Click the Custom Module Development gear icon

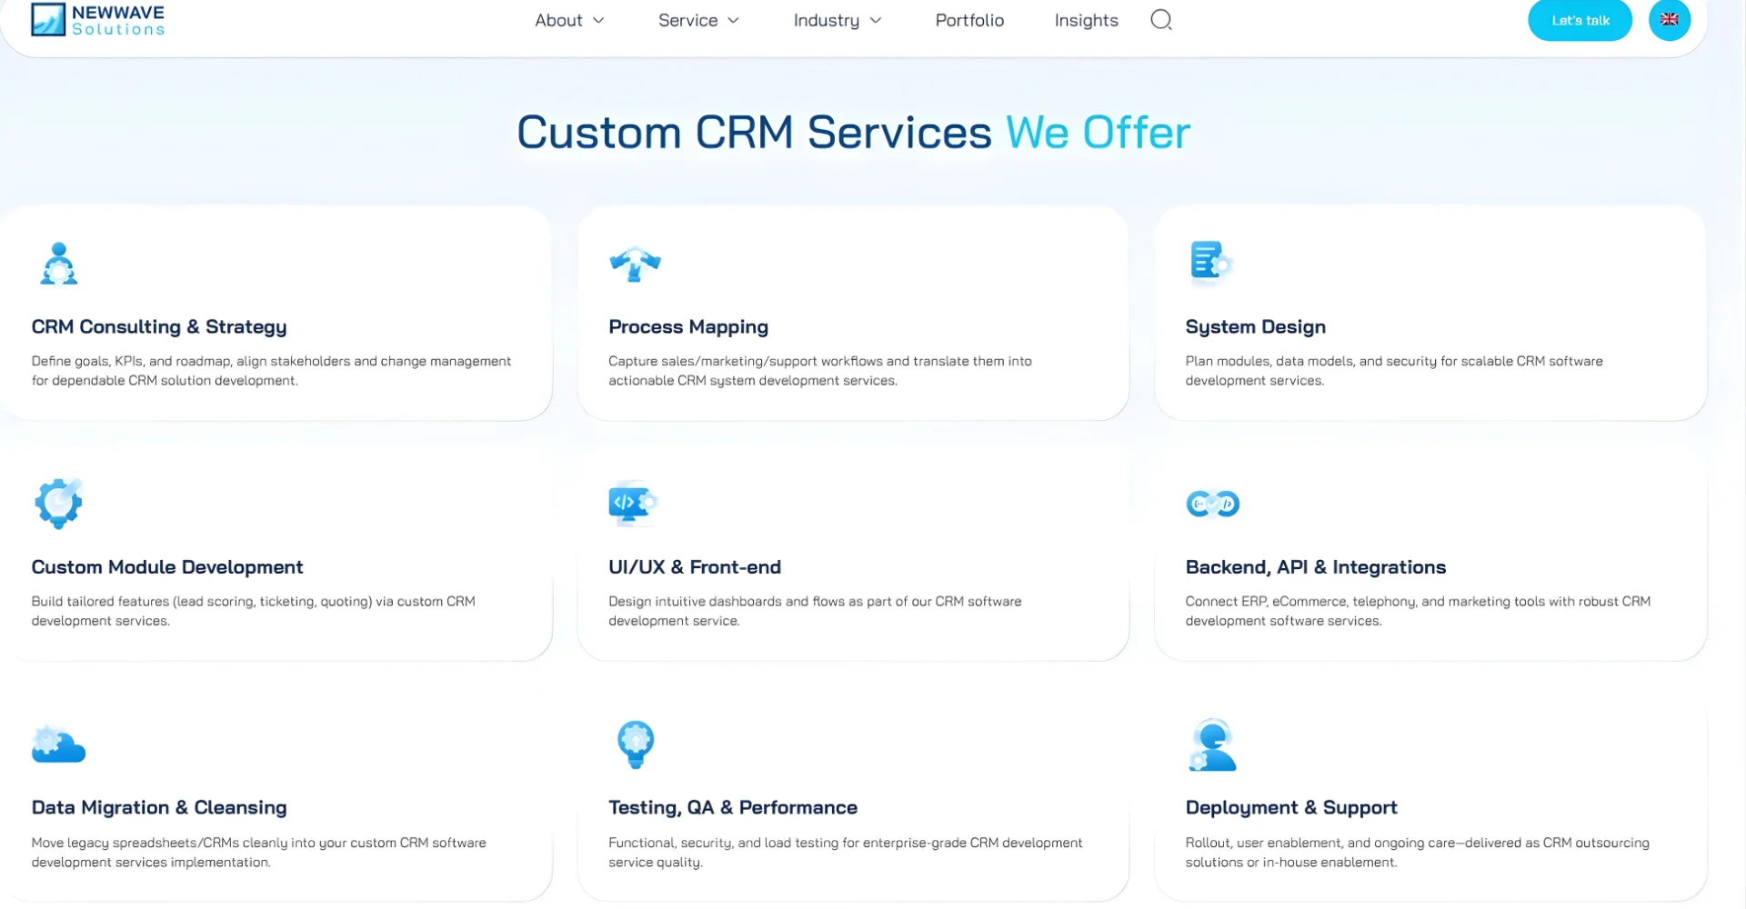tap(58, 504)
